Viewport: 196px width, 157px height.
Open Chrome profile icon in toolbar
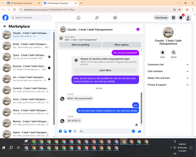pos(187,10)
